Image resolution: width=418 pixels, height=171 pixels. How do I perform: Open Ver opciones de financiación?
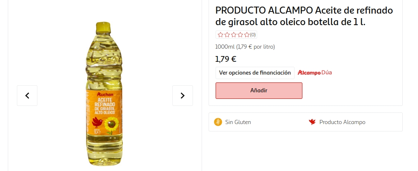tap(255, 73)
